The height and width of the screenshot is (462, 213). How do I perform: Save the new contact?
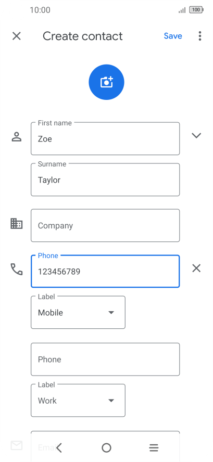pyautogui.click(x=173, y=36)
